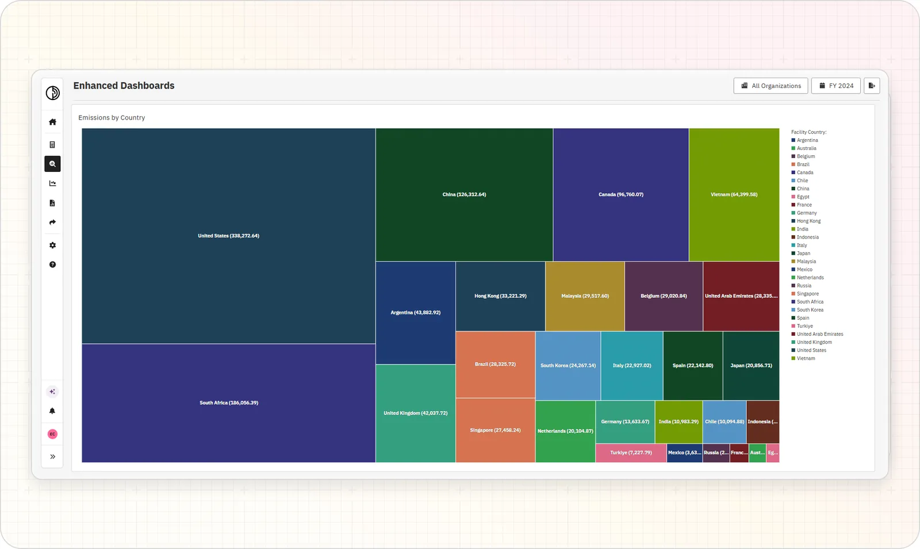Viewport: 920px width, 549px height.
Task: Click Argentina color swatch in legend
Action: pos(793,140)
